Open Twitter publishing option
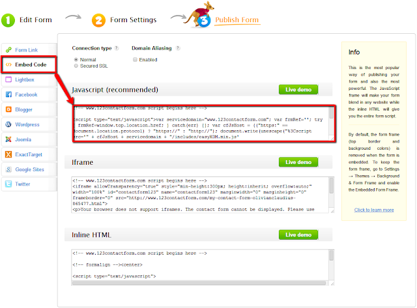This screenshot has width=417, height=308. pos(29,184)
